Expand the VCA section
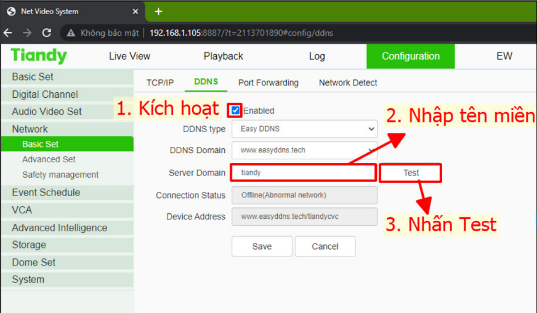Screen dimensions: 537x313 click(x=68, y=210)
